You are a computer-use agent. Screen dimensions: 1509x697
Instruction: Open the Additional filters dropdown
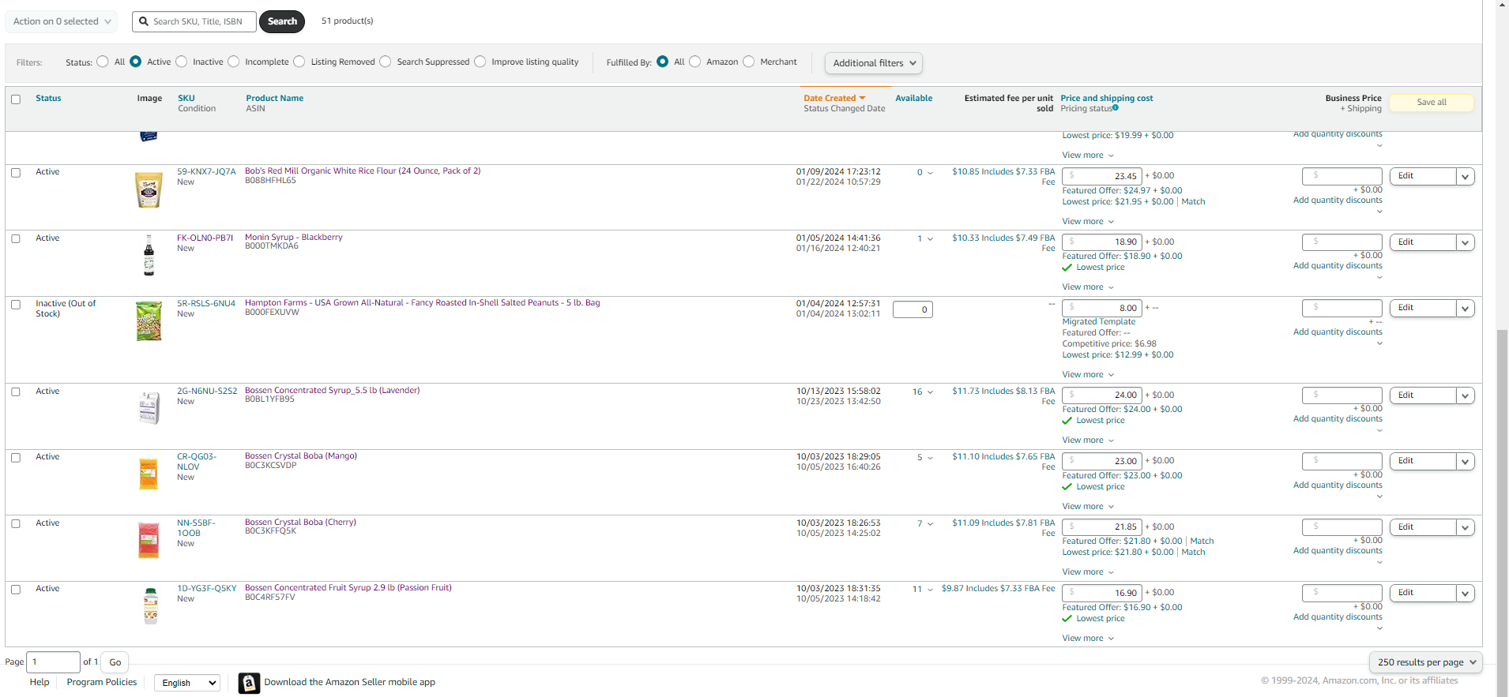click(874, 63)
